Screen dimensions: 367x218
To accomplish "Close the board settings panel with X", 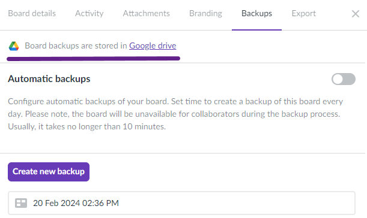I will click(356, 14).
